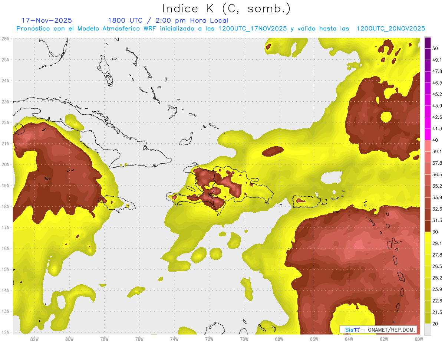Click the "1200UTC_20NOV2025" valid-until timestamp
This screenshot has height=344, width=445.
(391, 29)
